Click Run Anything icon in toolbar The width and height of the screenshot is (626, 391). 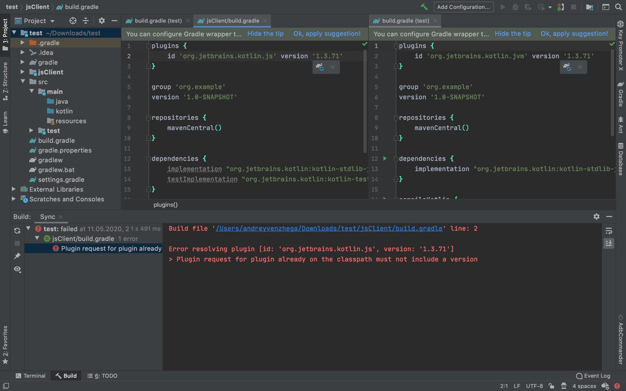coord(605,7)
